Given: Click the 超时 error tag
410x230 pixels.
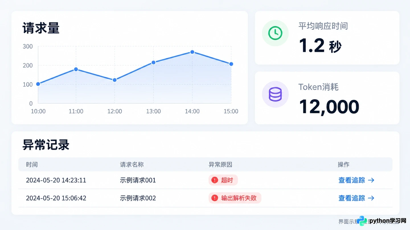Looking at the screenshot, I should point(223,180).
